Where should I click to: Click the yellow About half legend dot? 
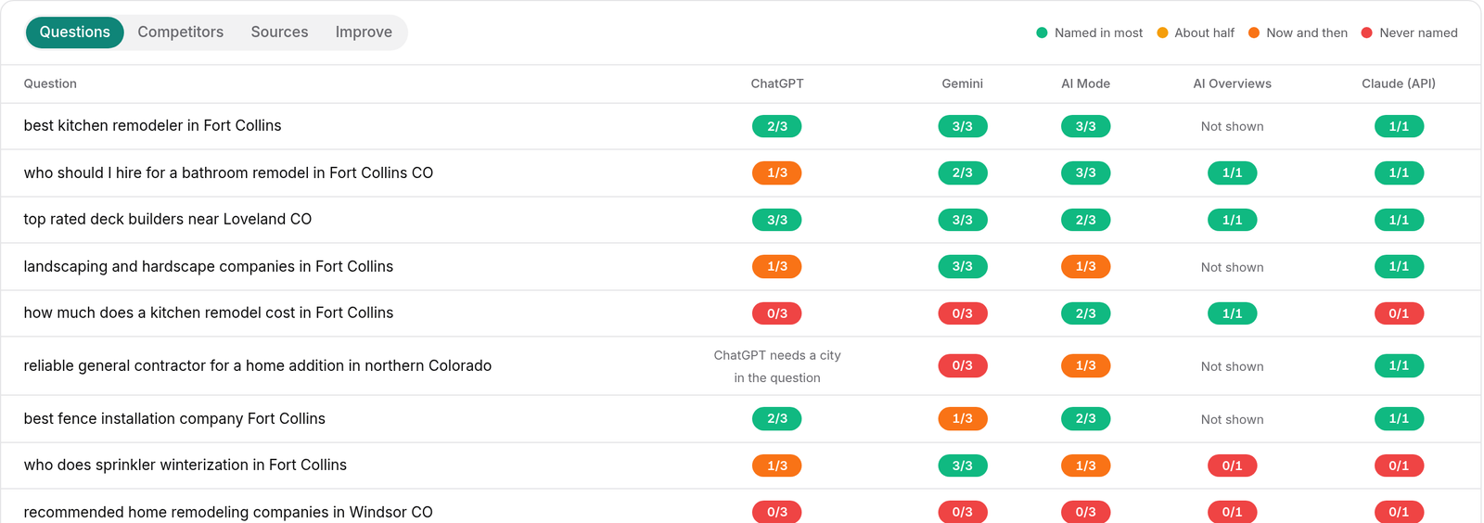coord(1162,32)
